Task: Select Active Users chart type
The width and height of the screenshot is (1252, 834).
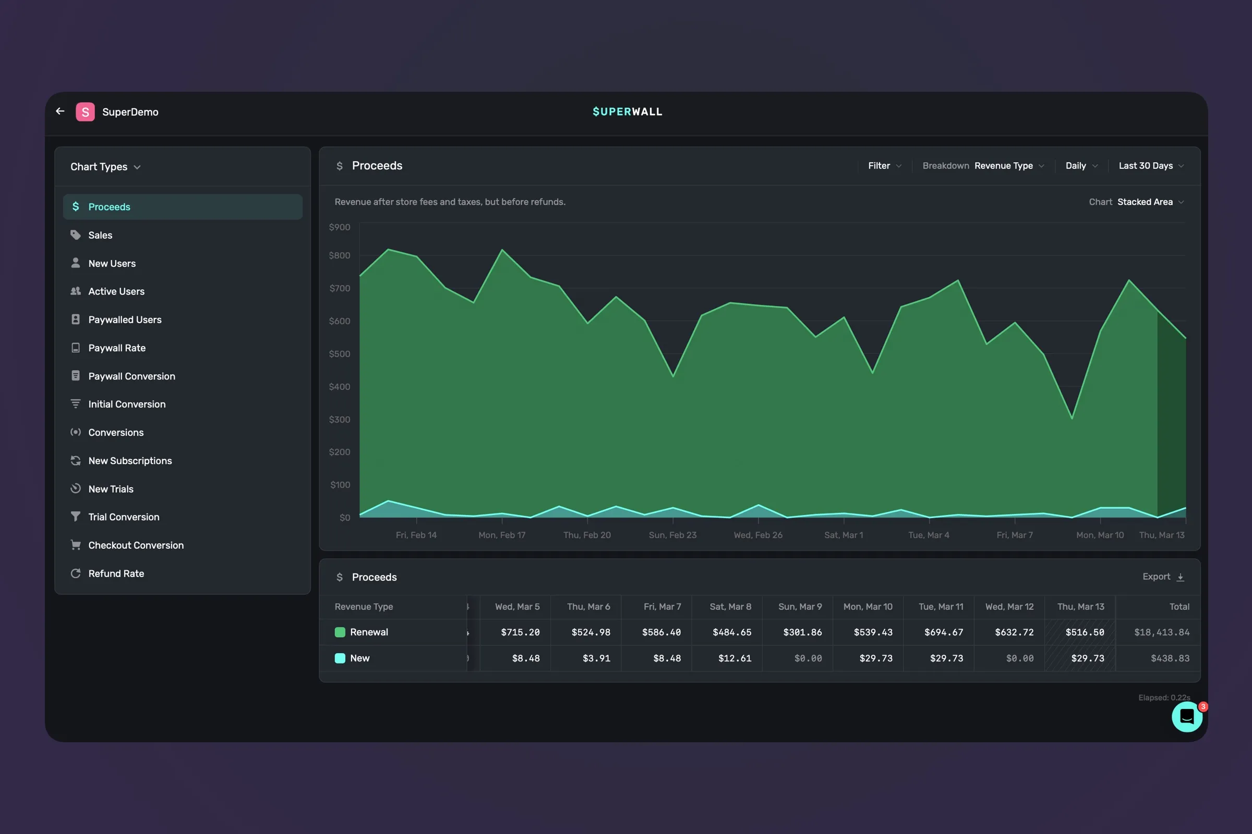Action: 183,291
